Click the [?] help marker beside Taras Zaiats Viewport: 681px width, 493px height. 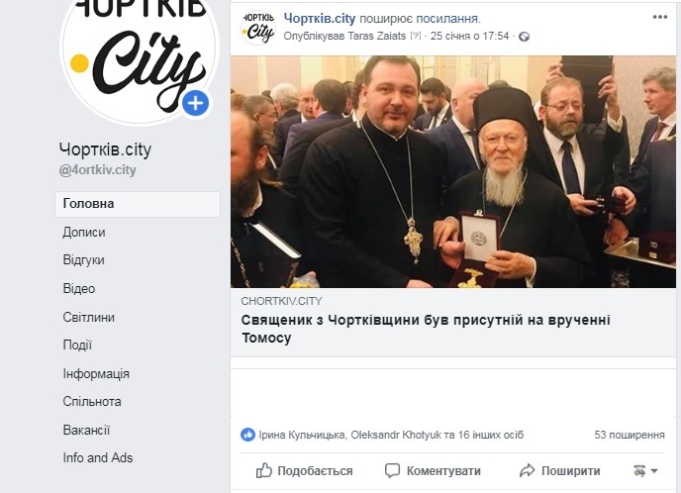(x=416, y=36)
